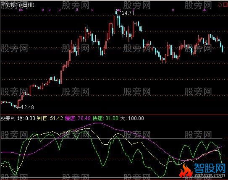The height and width of the screenshot is (180, 228).
Task: Click the 24.71 high price label
Action: 128,13
